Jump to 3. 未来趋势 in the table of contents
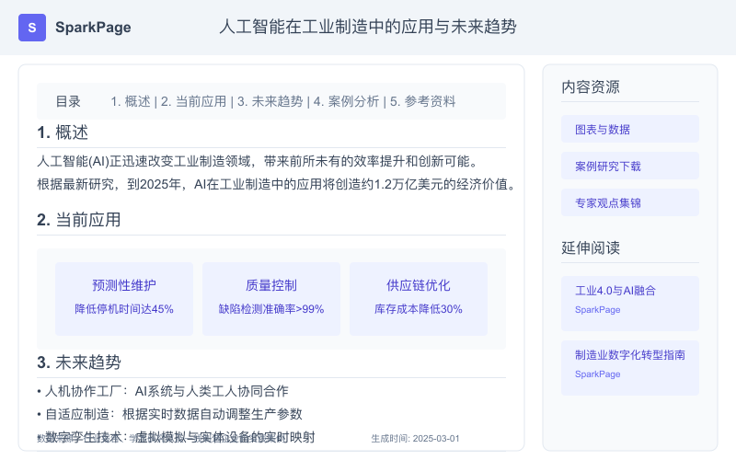Screen dimensions: 736x460 tap(270, 101)
